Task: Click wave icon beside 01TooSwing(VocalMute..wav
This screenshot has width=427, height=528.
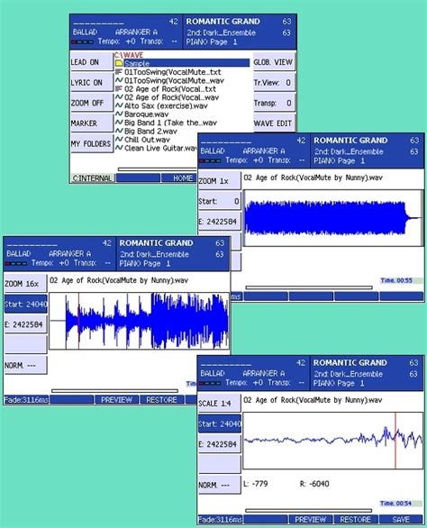Action: [119, 80]
